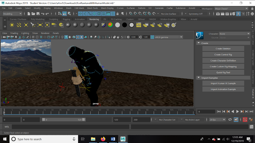Open the Character None dropdown

point(234,34)
